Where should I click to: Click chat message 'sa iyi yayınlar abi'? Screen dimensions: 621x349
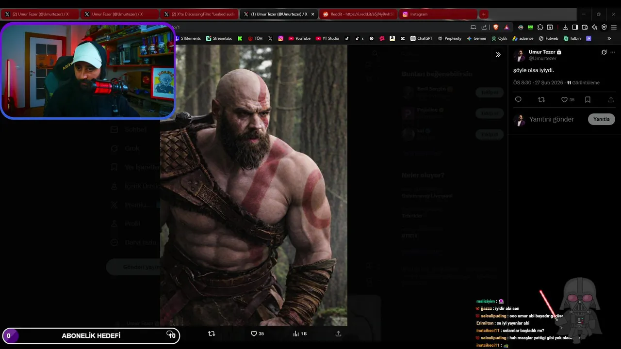click(x=513, y=323)
